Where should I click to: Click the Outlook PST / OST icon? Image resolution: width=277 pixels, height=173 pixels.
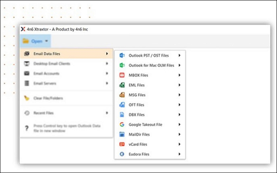pos(122,55)
